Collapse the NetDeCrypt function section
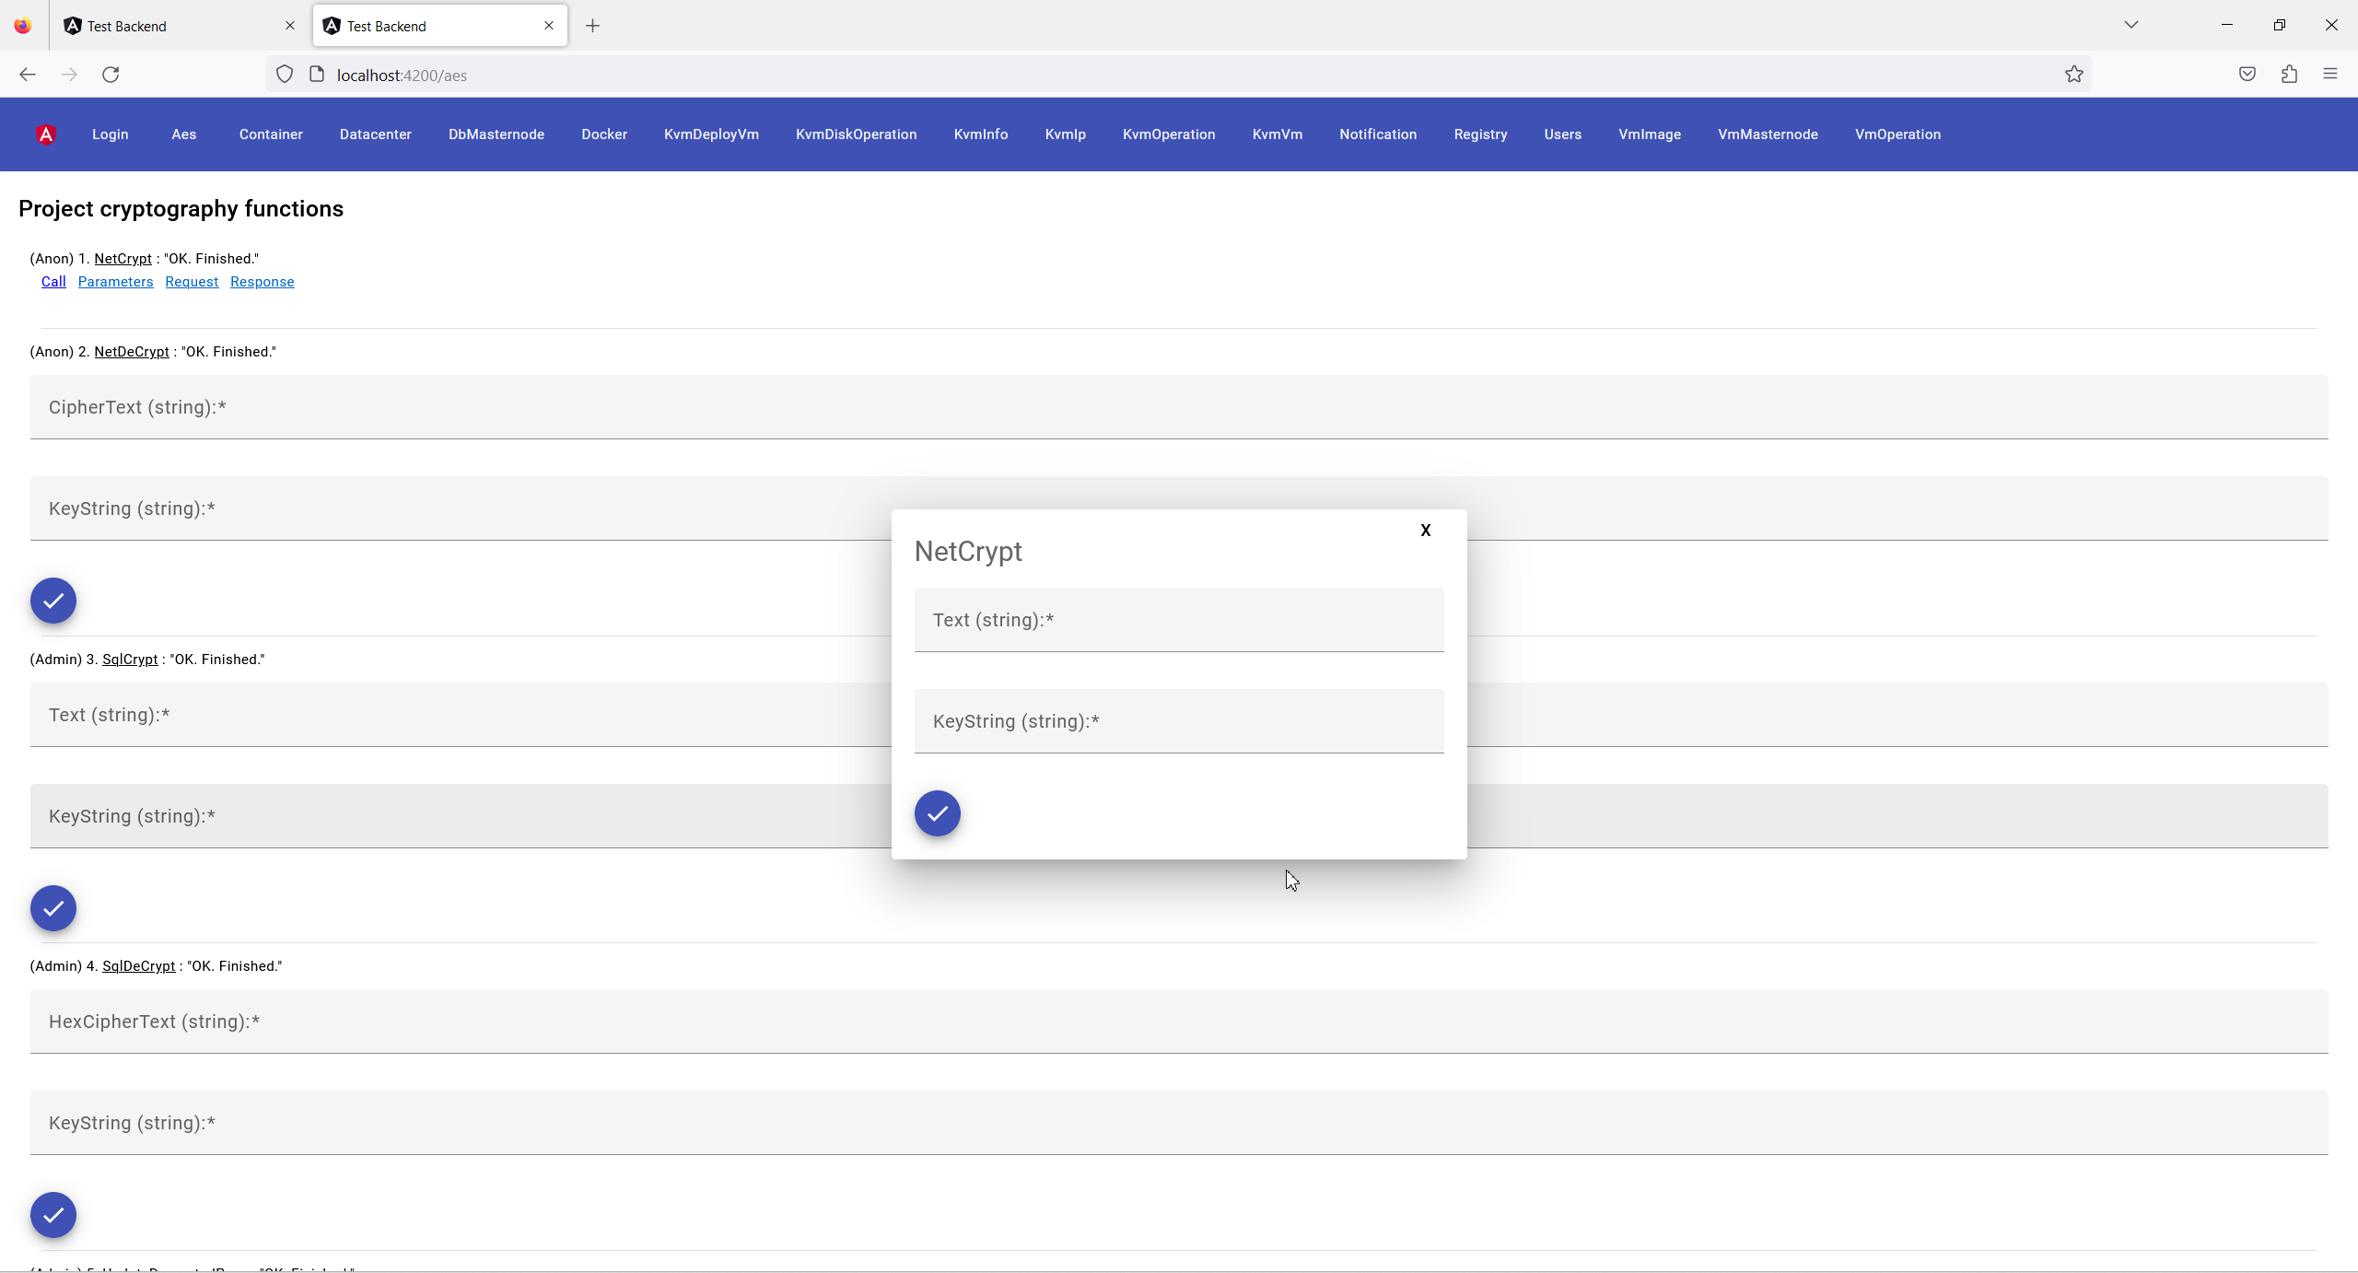 point(132,352)
